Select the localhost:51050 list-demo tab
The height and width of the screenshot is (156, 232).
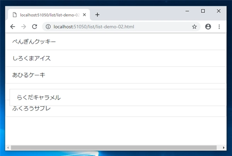pos(49,15)
